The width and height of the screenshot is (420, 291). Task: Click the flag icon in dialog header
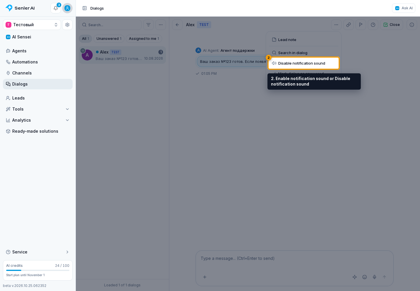point(361,25)
